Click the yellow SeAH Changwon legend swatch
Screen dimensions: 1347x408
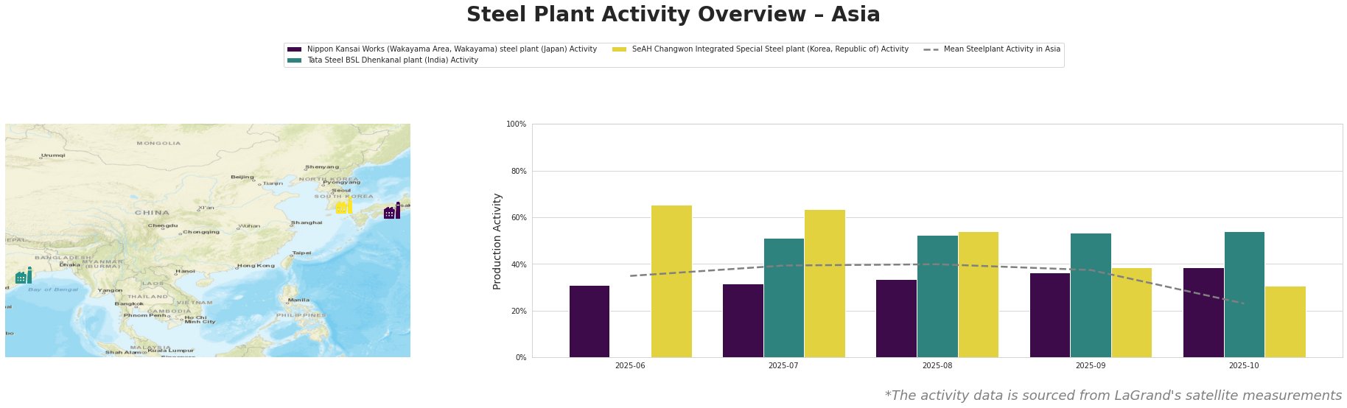[x=620, y=49]
